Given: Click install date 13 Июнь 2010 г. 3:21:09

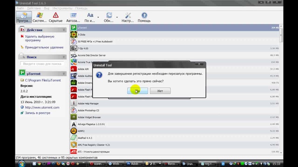Looking at the screenshot, I should pyautogui.click(x=38, y=102).
